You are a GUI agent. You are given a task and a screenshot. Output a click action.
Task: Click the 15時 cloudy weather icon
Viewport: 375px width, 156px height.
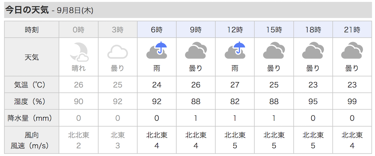(274, 51)
